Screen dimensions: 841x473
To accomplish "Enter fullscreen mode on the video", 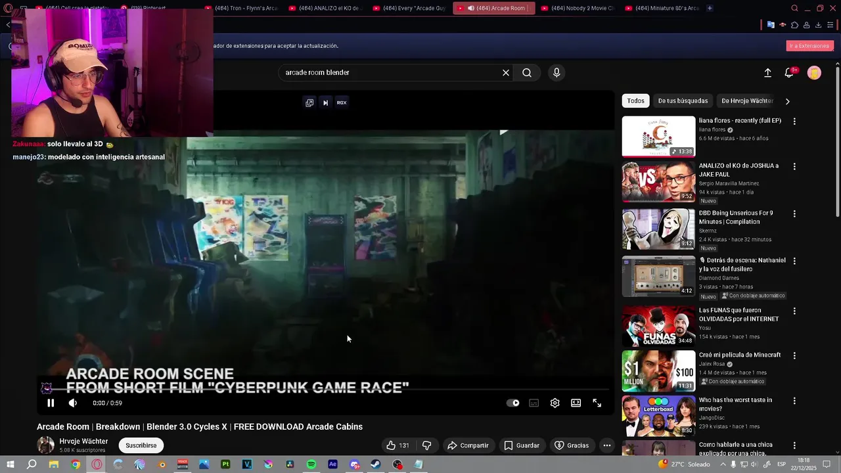I will 597,403.
